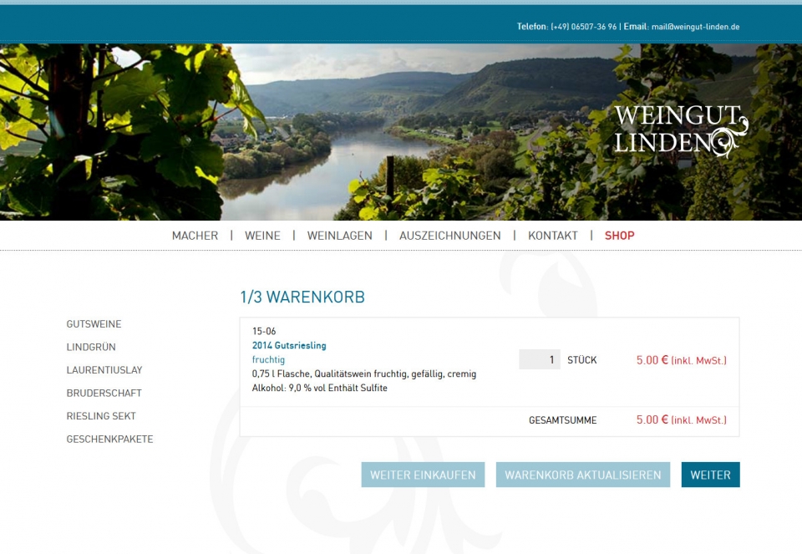Click the Warenkorb Aktualisieren button
This screenshot has height=554, width=802.
tap(583, 475)
